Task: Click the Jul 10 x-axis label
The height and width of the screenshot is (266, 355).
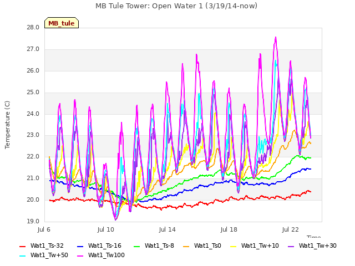Action: point(106,229)
